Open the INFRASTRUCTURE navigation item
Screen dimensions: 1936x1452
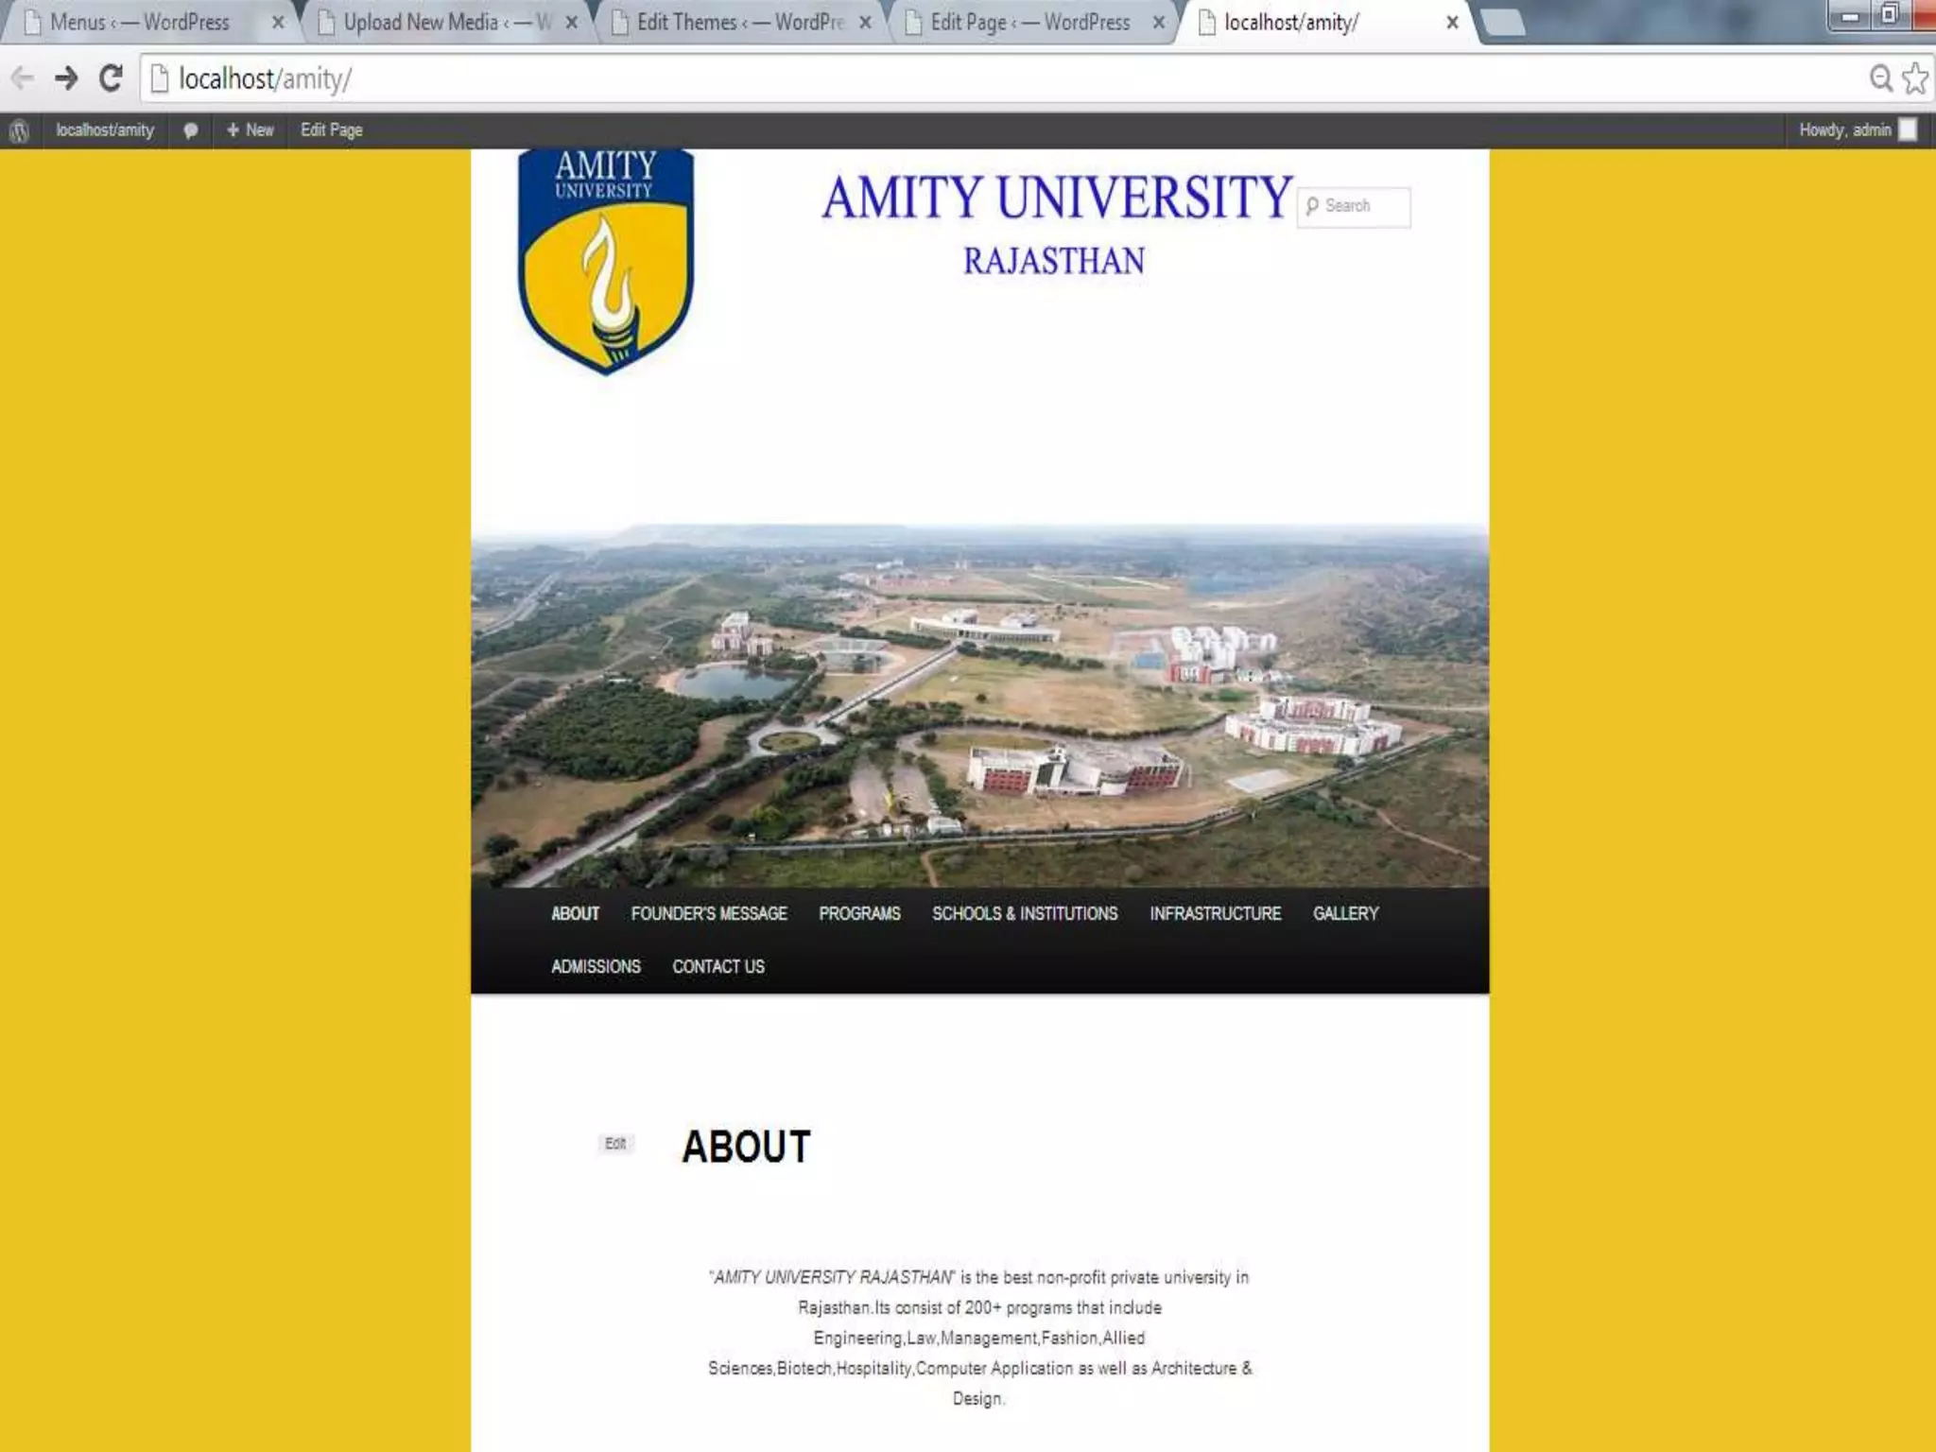(x=1216, y=913)
